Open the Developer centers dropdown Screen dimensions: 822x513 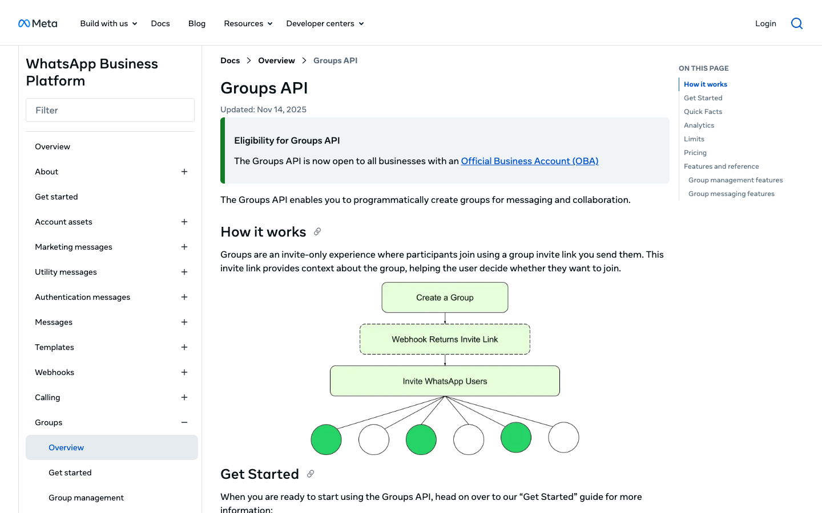point(325,23)
